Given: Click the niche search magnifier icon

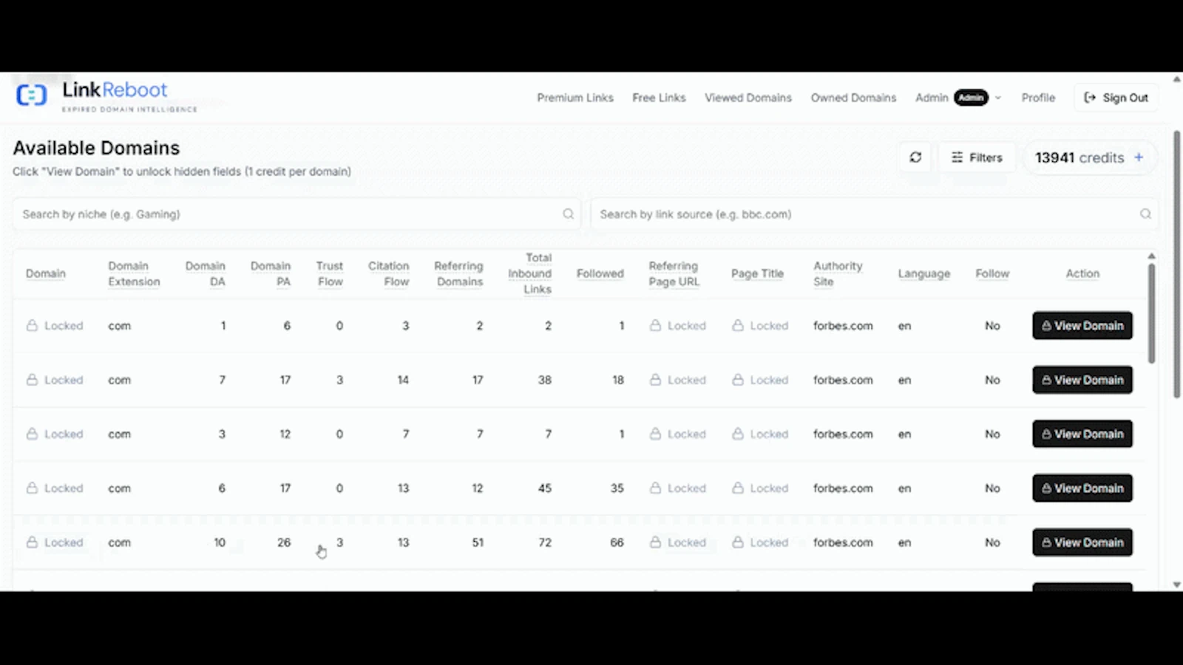Looking at the screenshot, I should click(568, 214).
